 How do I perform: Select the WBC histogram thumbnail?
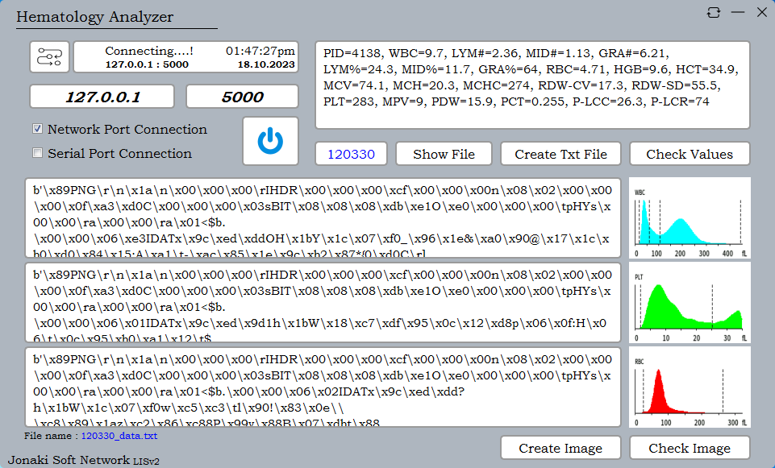click(690, 217)
